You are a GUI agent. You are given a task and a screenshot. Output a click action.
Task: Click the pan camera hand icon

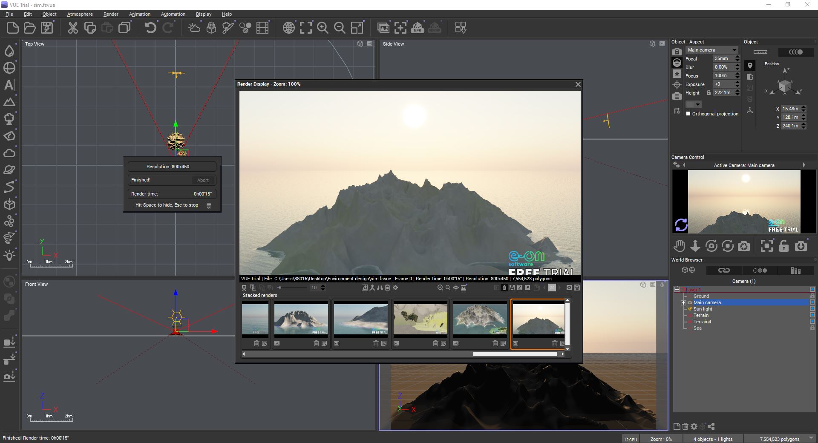pyautogui.click(x=679, y=246)
